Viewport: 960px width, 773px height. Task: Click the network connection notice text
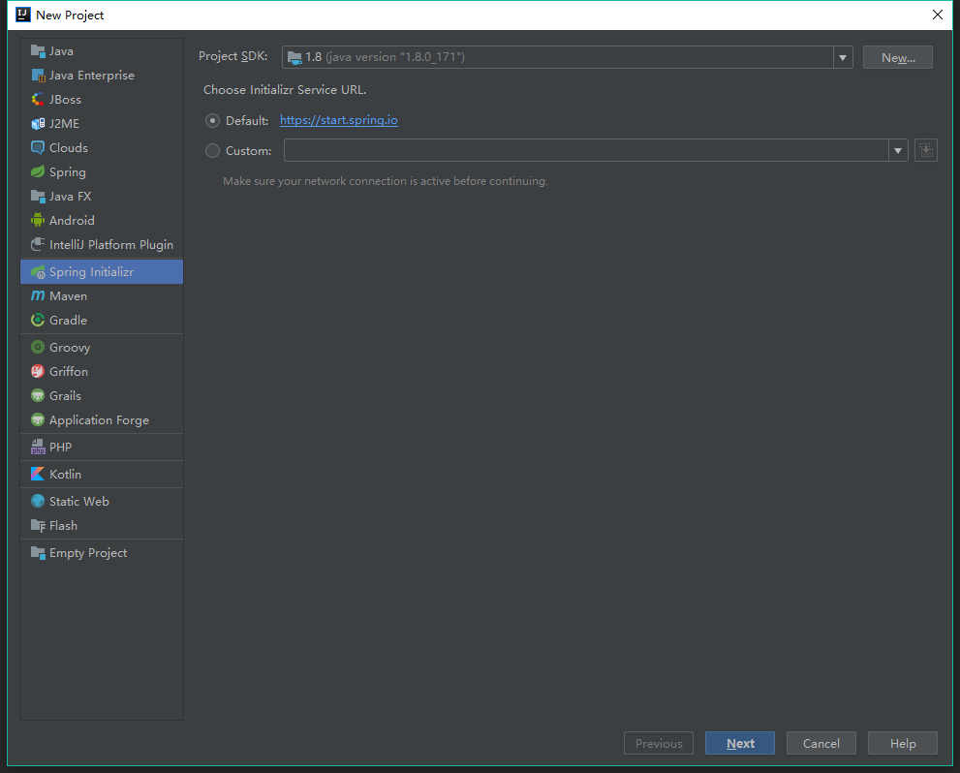[386, 181]
